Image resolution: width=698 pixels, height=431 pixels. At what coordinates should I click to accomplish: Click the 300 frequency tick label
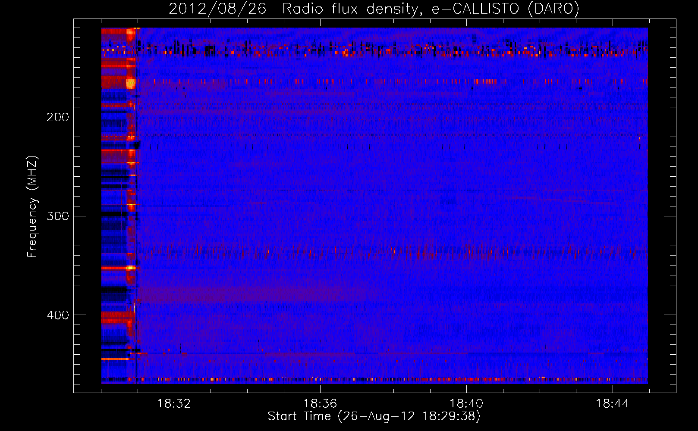click(58, 216)
